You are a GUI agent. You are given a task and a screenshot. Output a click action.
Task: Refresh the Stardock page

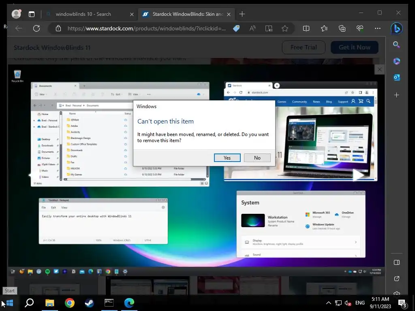(x=36, y=28)
